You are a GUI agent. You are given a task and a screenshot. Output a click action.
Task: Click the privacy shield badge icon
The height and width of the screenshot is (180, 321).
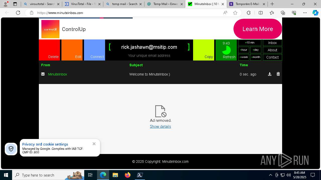coord(11,149)
